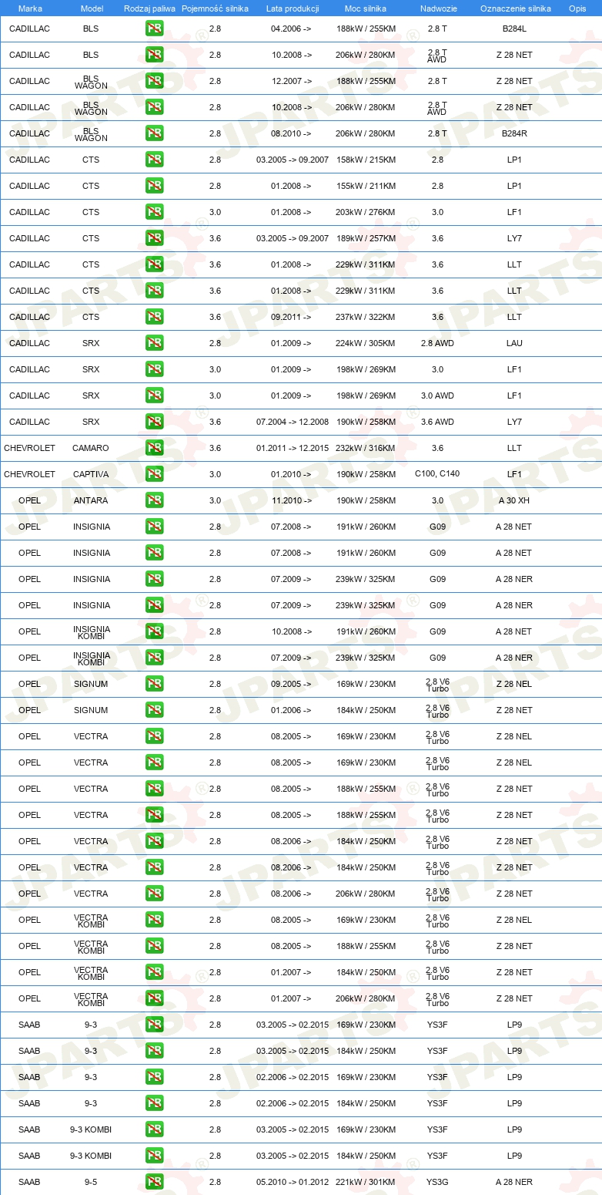602x1195 pixels.
Task: Click the Moc silnika column header
Action: point(366,8)
